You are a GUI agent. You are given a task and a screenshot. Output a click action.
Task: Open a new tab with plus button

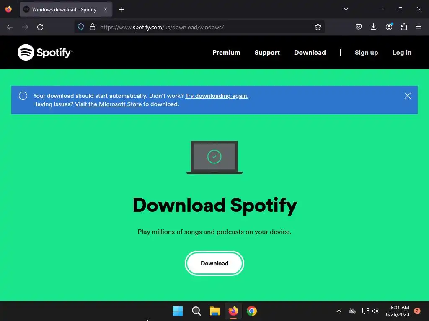[x=121, y=10]
